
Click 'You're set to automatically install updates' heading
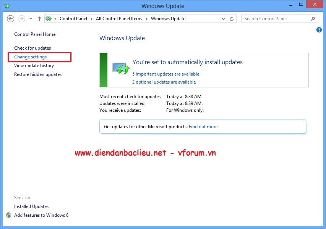pos(188,62)
